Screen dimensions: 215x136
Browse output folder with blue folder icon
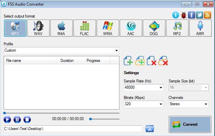tap(150, 129)
